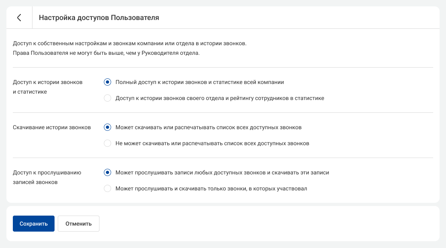Pick radio circle for listening to any available calls
This screenshot has width=446, height=248.
click(107, 172)
